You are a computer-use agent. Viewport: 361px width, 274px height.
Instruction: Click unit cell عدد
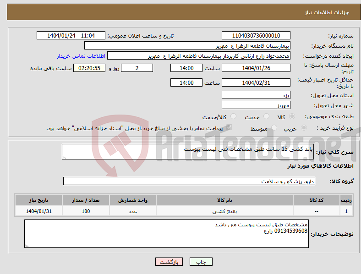coord(133,211)
